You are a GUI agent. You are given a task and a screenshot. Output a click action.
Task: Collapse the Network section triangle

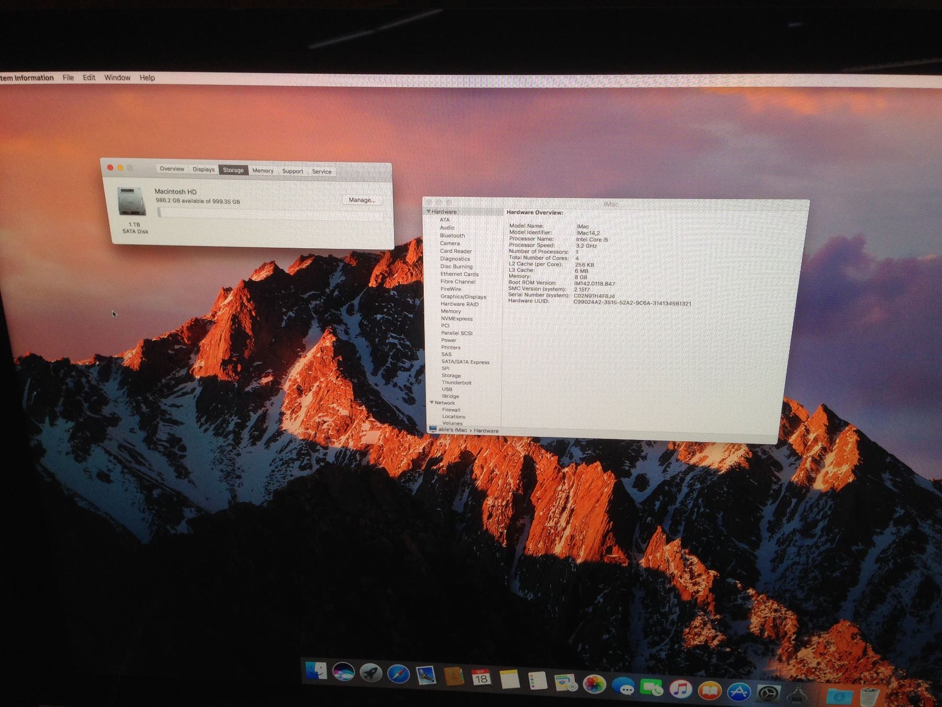point(432,403)
